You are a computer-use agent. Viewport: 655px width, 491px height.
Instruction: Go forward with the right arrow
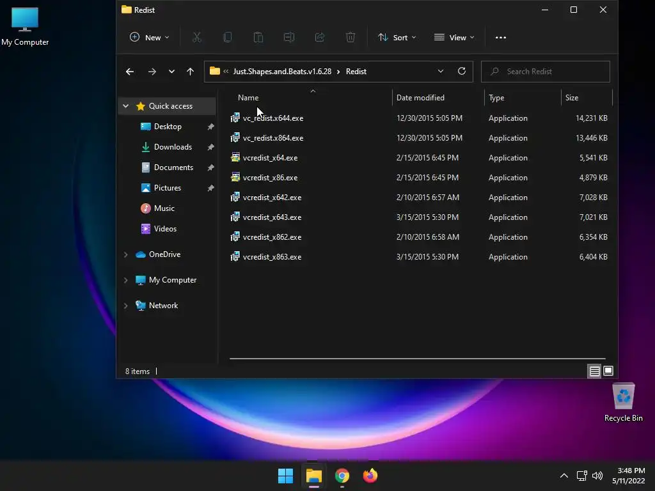click(x=152, y=72)
